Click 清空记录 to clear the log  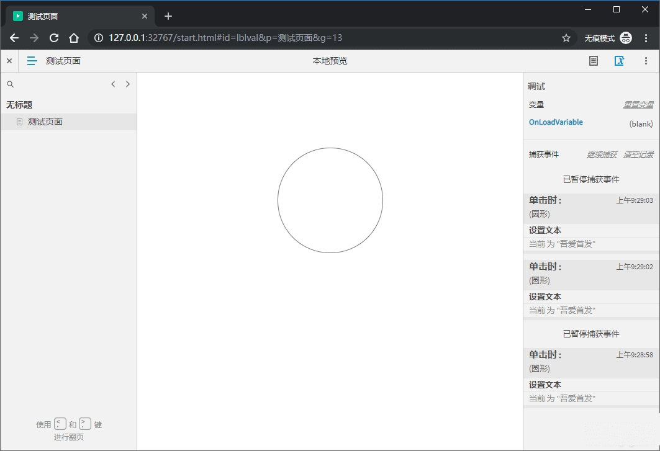638,154
